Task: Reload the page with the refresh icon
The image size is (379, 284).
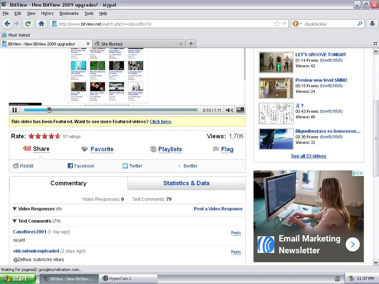Action: (28, 24)
